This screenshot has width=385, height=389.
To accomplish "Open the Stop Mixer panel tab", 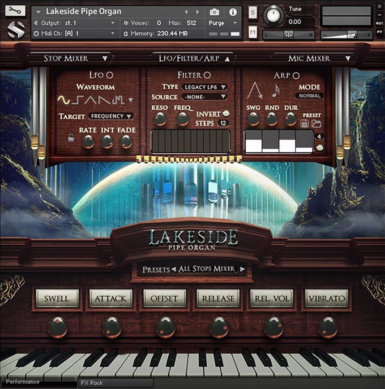I will [71, 58].
